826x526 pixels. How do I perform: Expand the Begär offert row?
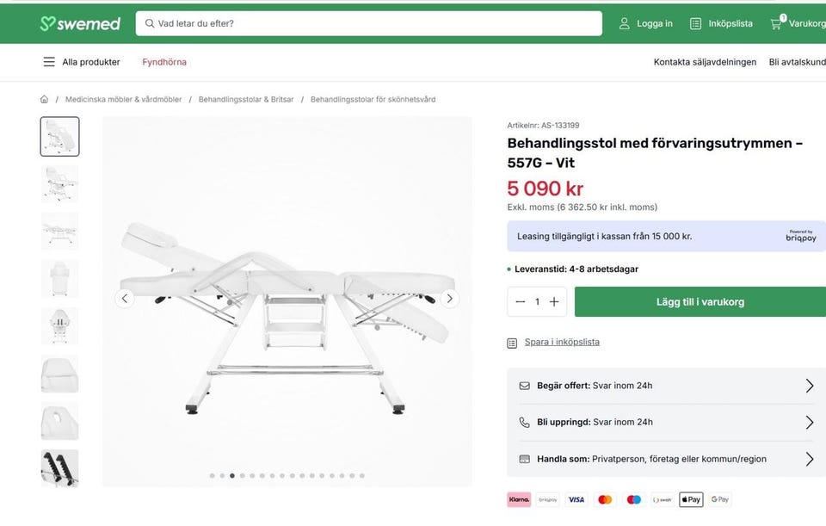tap(809, 386)
